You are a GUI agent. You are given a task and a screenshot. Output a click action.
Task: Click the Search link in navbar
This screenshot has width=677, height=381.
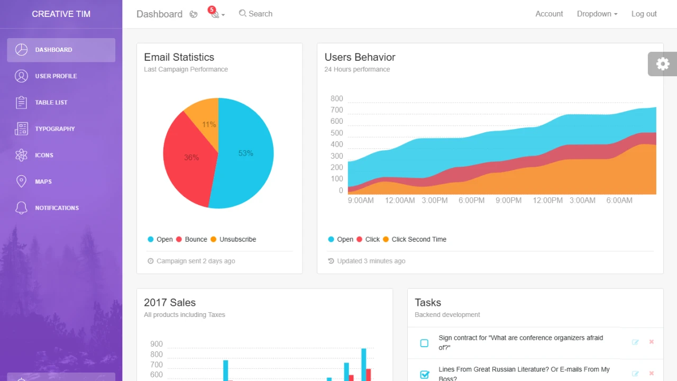click(x=255, y=14)
